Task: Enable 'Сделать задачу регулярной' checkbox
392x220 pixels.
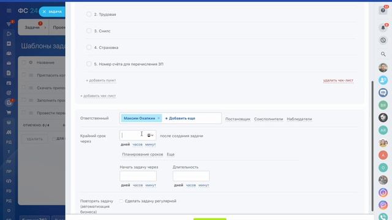Action: [121, 201]
